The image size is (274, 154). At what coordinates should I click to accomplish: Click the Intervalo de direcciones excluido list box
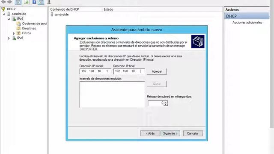point(112,94)
